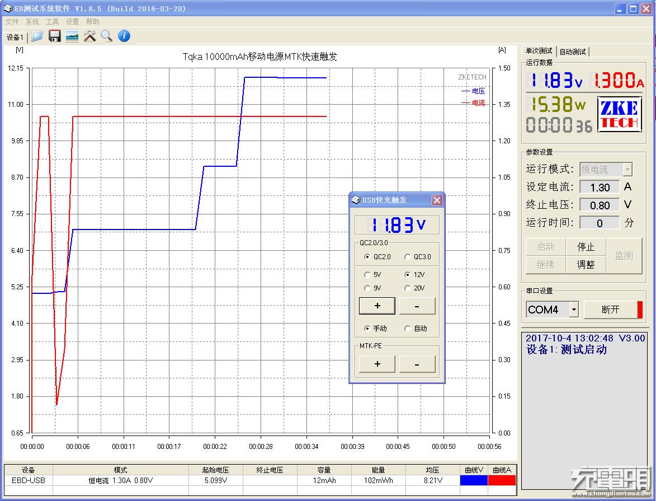Click the 恒电流 1.30A 0.80V mode cell
The width and height of the screenshot is (656, 501).
click(120, 480)
